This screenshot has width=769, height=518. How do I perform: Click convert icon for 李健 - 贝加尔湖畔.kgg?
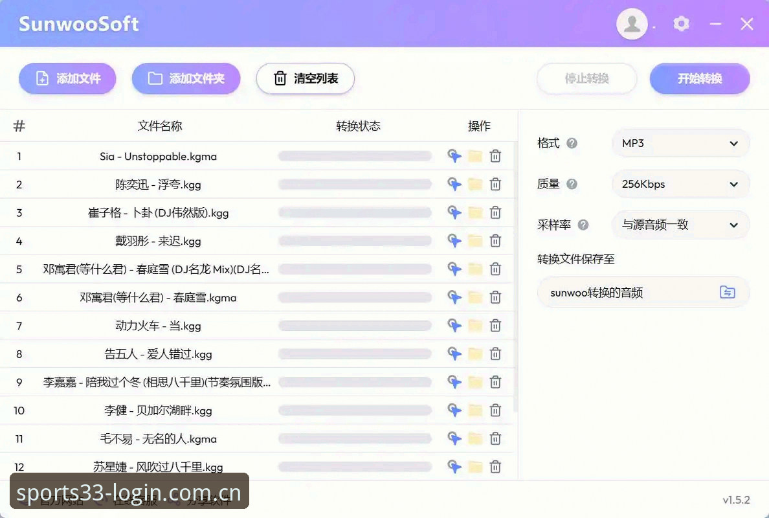coord(454,410)
